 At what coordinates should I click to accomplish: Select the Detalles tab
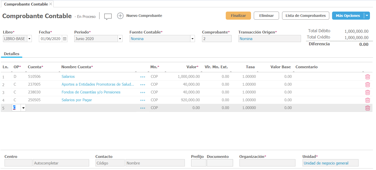12,54
